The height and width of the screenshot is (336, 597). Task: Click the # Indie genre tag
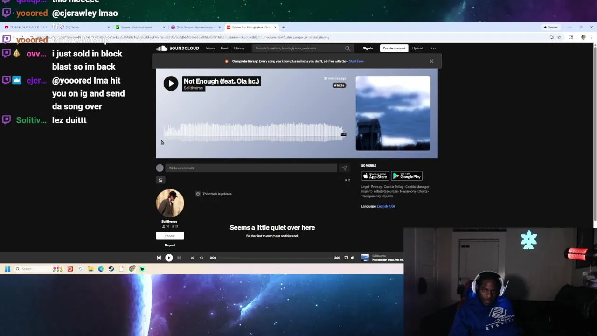click(339, 85)
